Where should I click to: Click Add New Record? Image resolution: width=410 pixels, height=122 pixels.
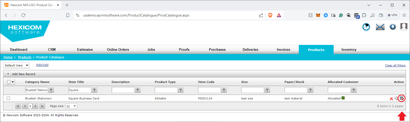24,74
